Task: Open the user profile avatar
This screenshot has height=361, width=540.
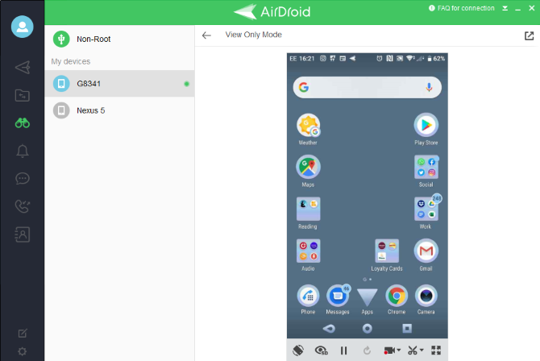Action: pos(23,27)
